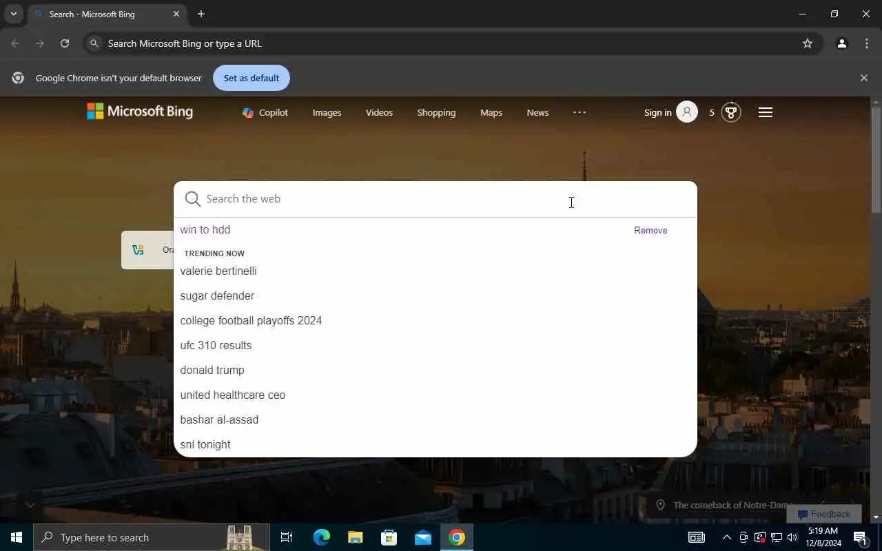Show hidden system tray icons
Viewport: 882px width, 551px height.
coord(726,537)
